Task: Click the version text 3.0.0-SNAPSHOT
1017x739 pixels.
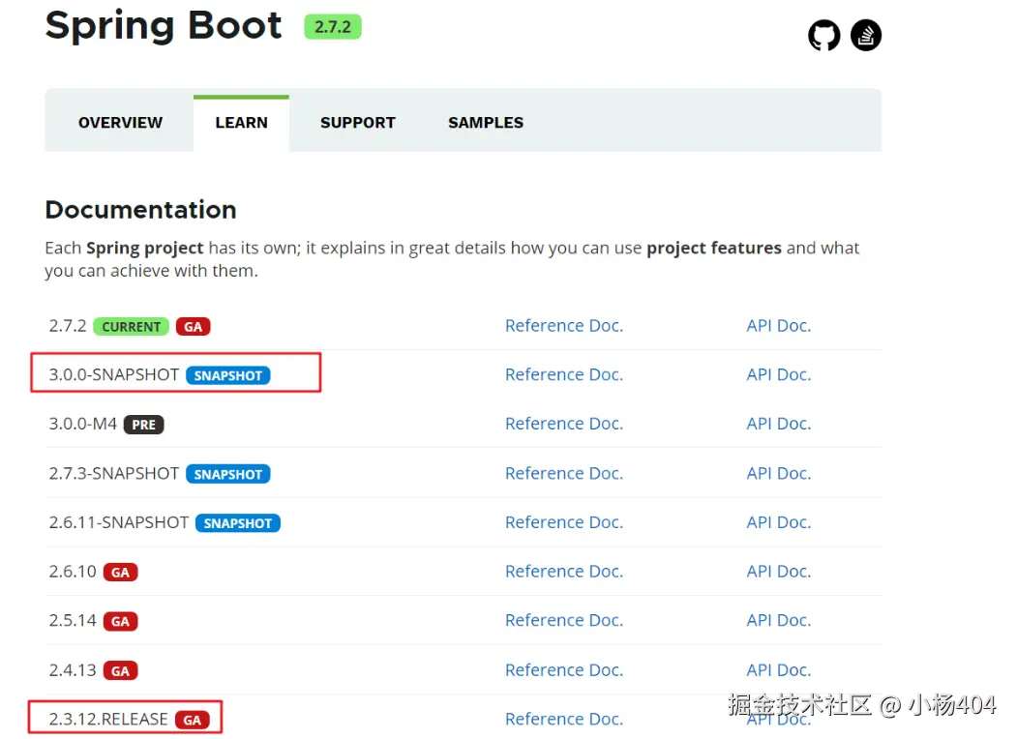Action: tap(114, 374)
